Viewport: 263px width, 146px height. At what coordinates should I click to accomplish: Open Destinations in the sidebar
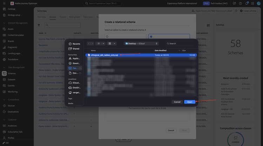click(x=13, y=112)
